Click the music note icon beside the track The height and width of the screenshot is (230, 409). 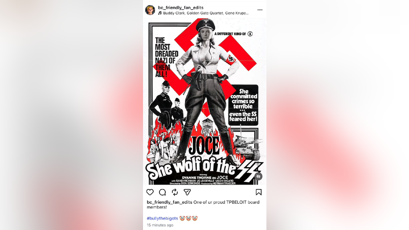160,13
